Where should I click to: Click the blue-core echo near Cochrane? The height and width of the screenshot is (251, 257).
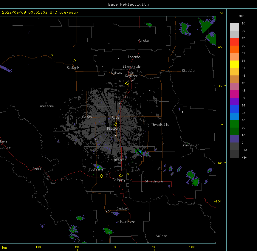[x=98, y=167]
